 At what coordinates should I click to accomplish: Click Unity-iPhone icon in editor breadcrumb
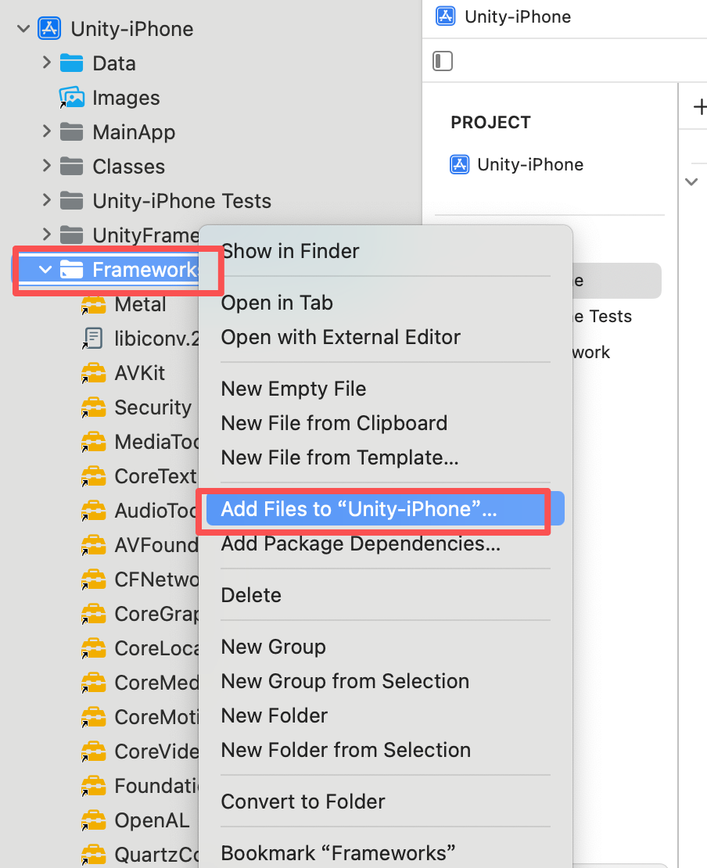coord(445,16)
